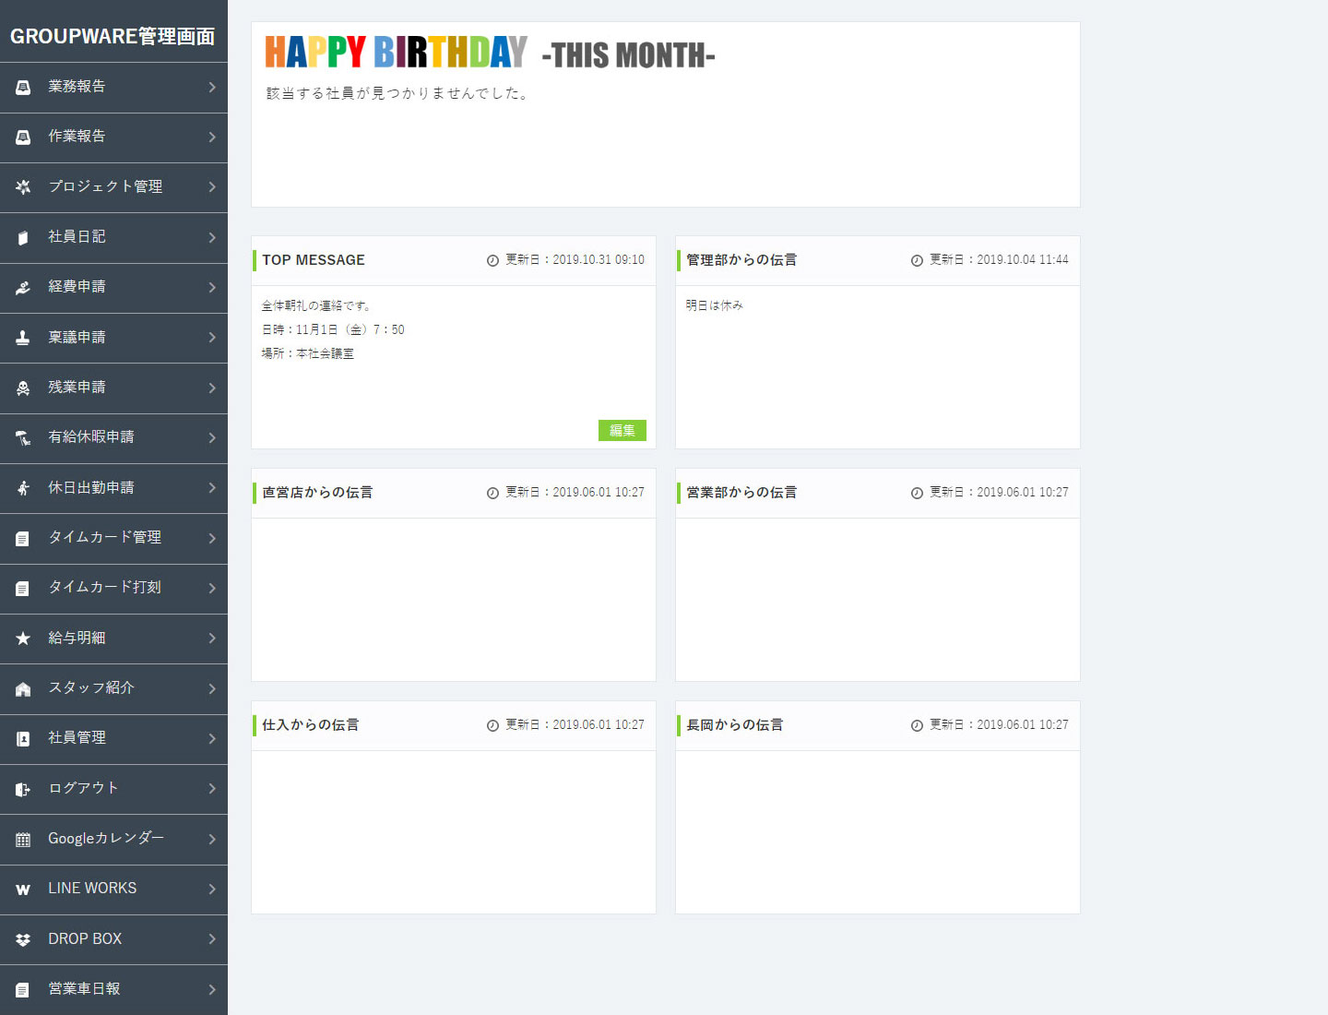Click the clock icon beside TOP MESSAGE update date
The height and width of the screenshot is (1015, 1328).
point(492,259)
